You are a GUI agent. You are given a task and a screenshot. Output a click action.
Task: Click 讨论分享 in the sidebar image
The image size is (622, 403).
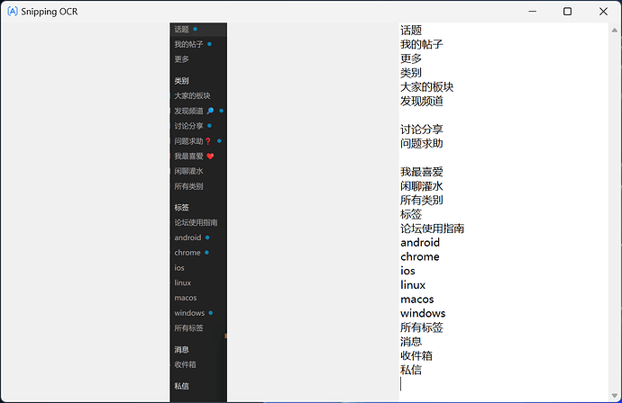(188, 126)
